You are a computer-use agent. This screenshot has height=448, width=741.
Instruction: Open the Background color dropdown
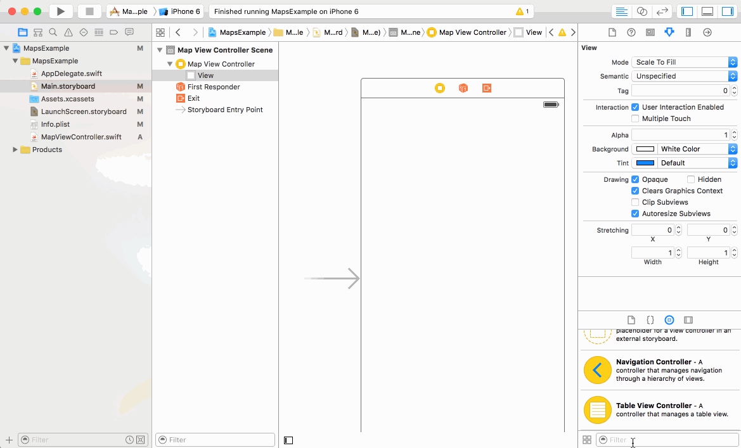point(697,149)
